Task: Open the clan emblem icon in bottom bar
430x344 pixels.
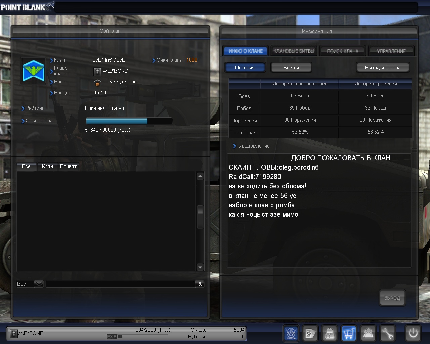Action: pyautogui.click(x=291, y=333)
